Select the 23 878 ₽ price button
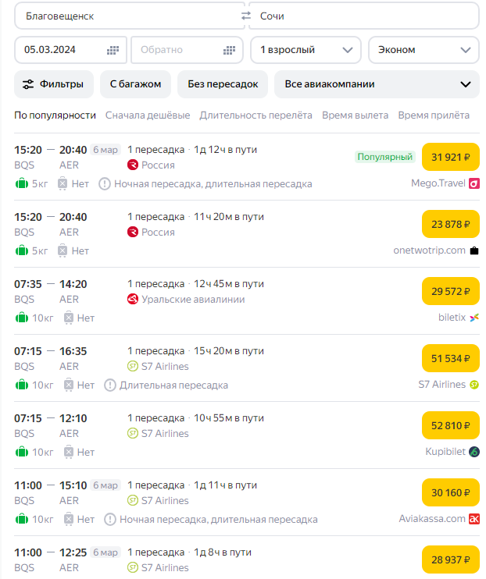 click(x=451, y=225)
